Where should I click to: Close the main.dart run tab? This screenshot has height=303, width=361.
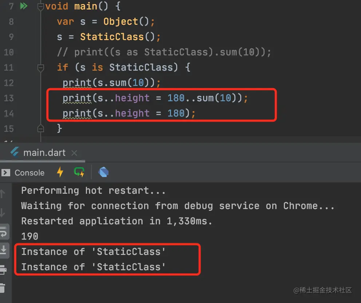click(74, 153)
